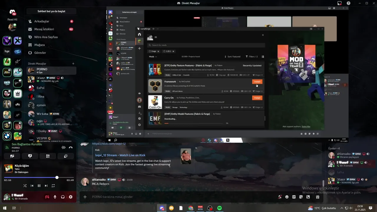Toggle deafen headphones button
The width and height of the screenshot is (377, 212).
tap(63, 197)
